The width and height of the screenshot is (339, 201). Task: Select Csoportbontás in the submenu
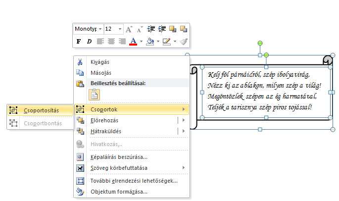click(41, 123)
